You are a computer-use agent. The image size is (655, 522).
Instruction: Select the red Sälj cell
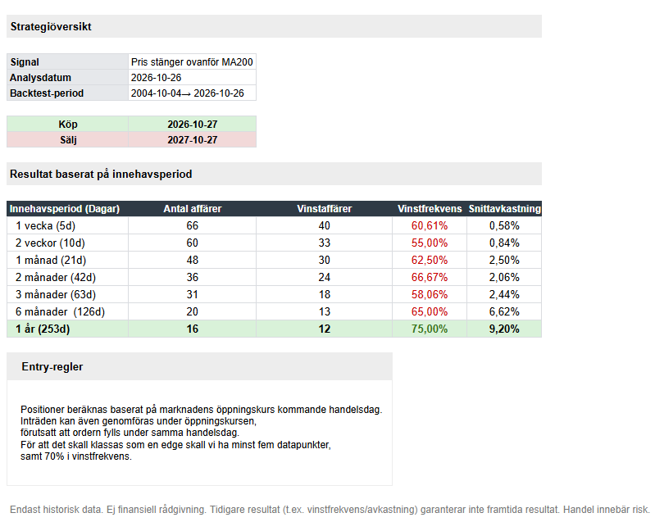pos(68,140)
